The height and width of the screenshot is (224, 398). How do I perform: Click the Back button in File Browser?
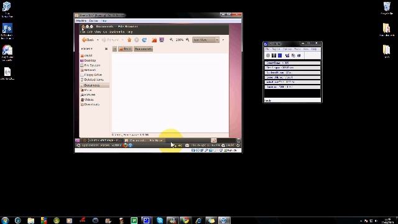[x=88, y=40]
